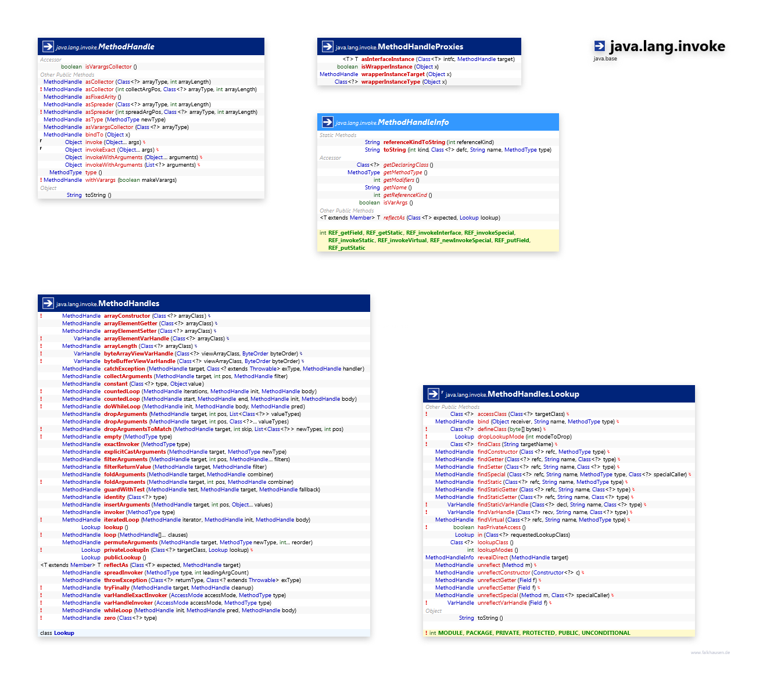Screen dimensions: 763x679
Task: Click invokeExact method in MethodHandle
Action: click(101, 150)
